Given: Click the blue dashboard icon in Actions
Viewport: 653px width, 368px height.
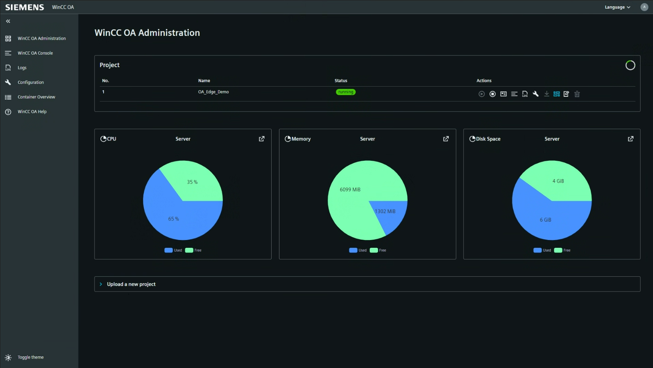Looking at the screenshot, I should (x=556, y=94).
